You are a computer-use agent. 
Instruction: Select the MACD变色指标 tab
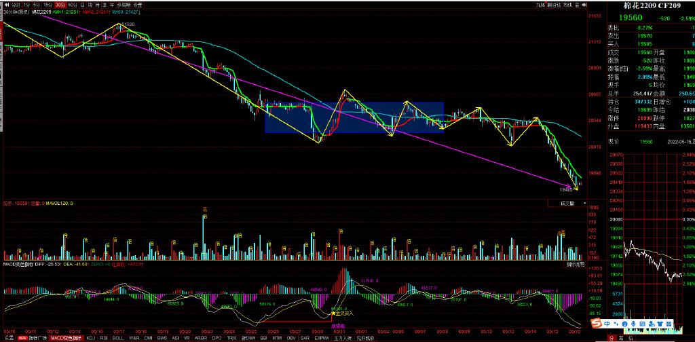pos(66,338)
